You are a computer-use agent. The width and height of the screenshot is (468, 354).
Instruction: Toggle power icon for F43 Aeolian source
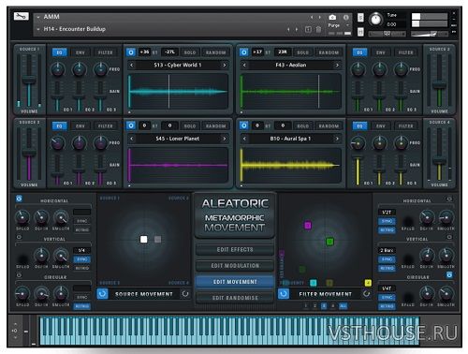tap(244, 52)
